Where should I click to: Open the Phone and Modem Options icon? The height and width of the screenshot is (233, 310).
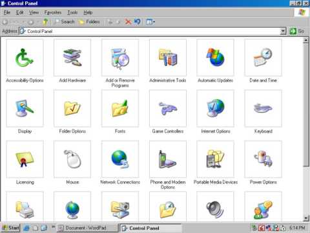[x=168, y=159]
